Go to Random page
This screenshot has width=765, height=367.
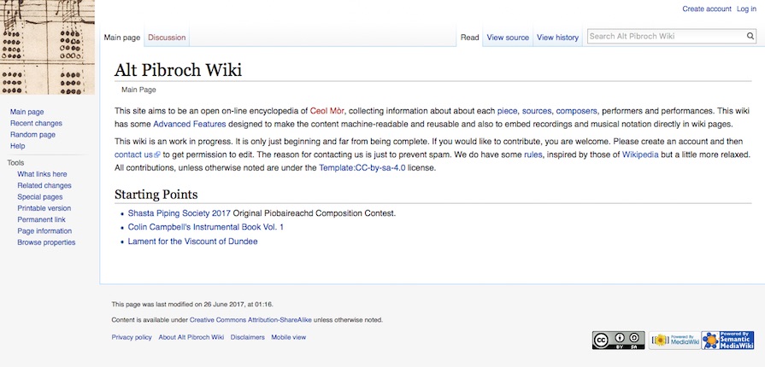coord(32,135)
